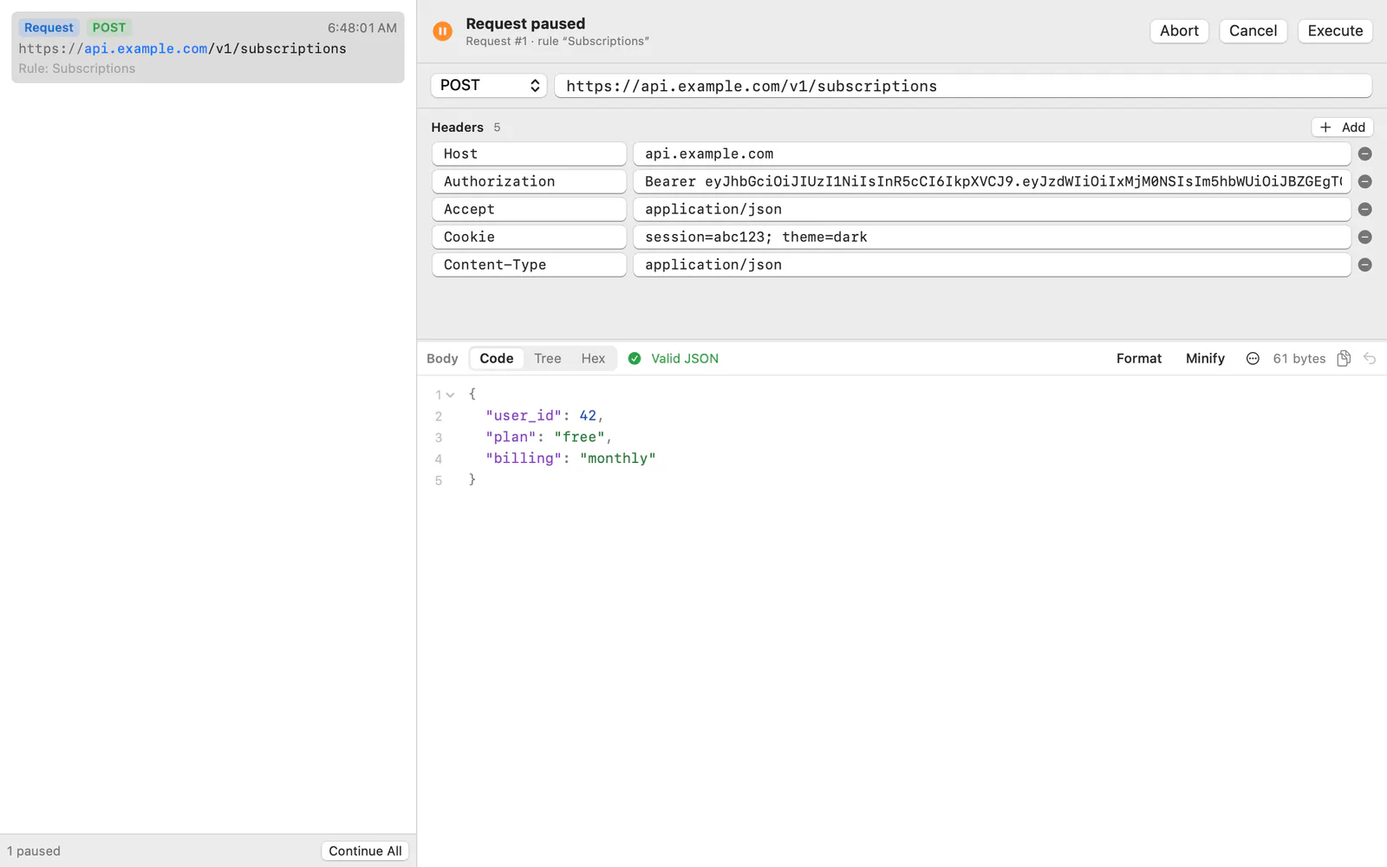Click the 61 bytes size label
This screenshot has width=1387, height=867.
(1299, 358)
